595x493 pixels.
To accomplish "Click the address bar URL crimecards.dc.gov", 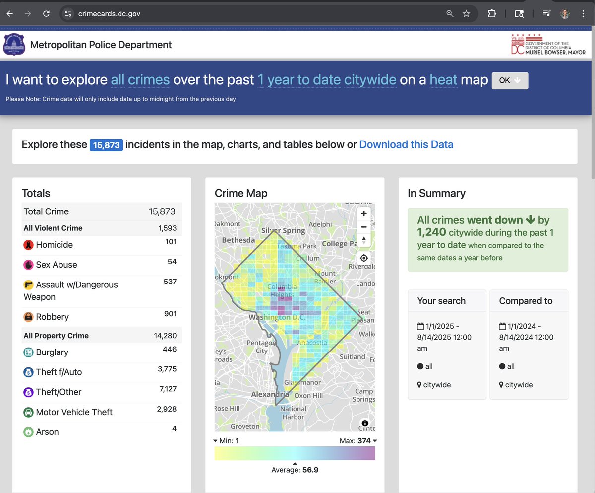I will click(110, 14).
